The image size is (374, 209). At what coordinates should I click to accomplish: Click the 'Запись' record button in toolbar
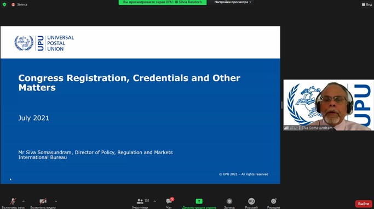229,203
